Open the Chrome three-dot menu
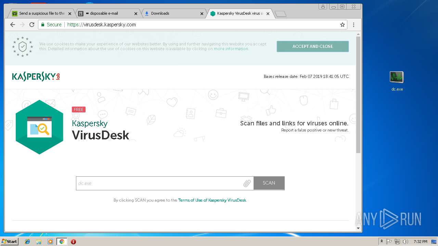The height and width of the screenshot is (246, 438). click(x=353, y=25)
